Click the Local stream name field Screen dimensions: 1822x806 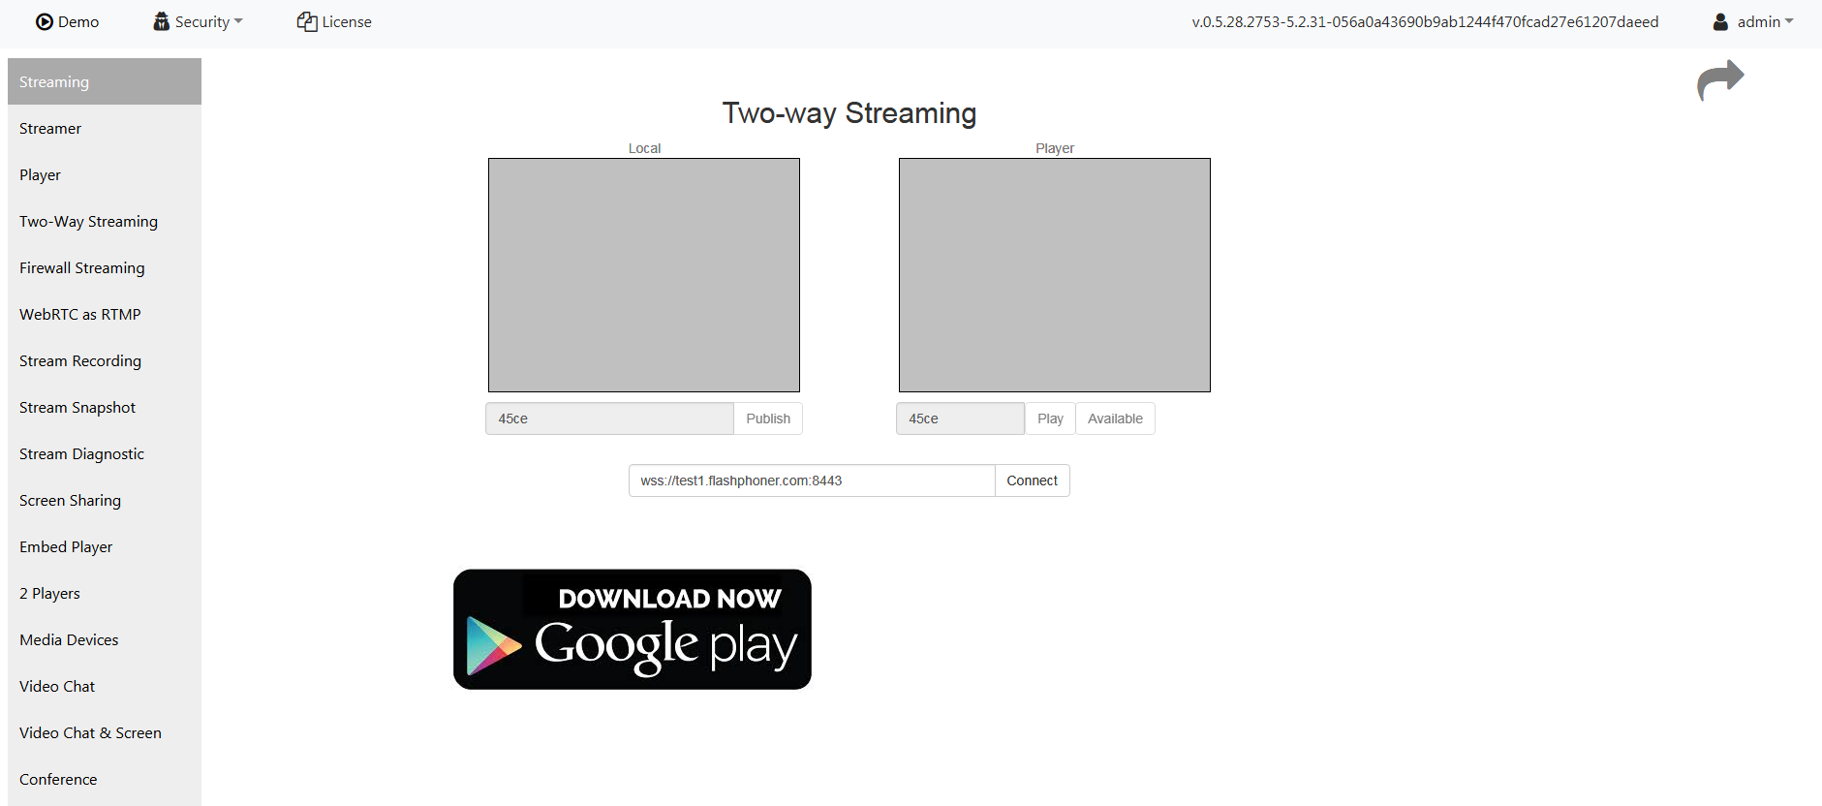(609, 418)
